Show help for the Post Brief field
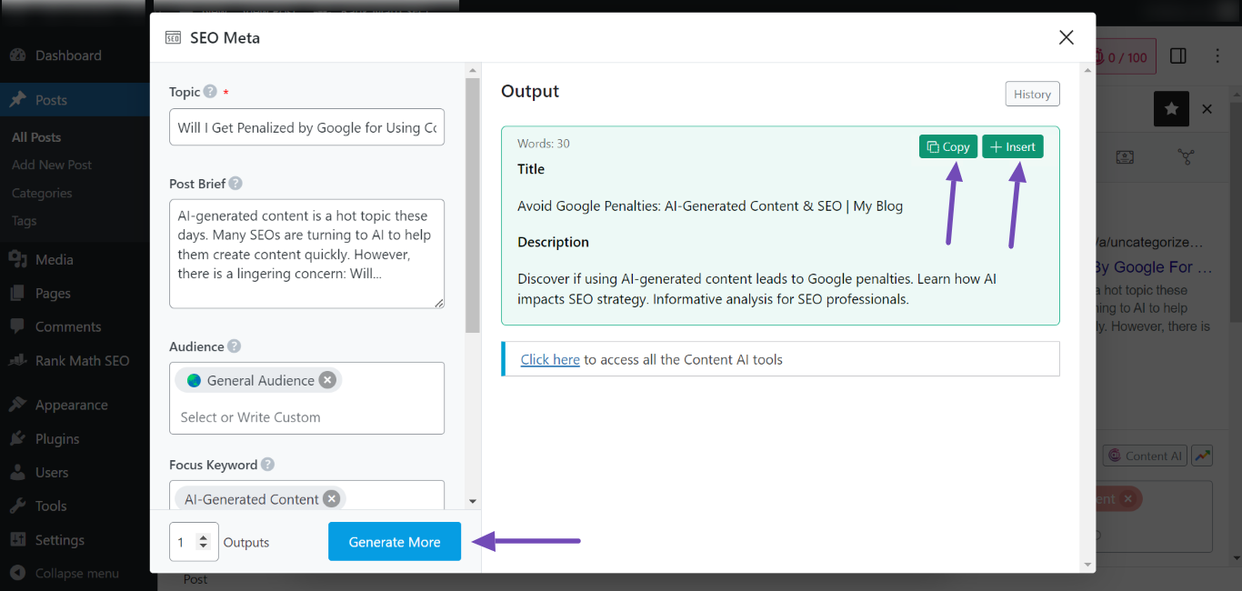This screenshot has width=1242, height=591. click(x=235, y=183)
